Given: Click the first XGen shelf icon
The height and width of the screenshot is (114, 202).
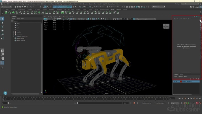Looking at the screenshot, I should click(6, 12).
